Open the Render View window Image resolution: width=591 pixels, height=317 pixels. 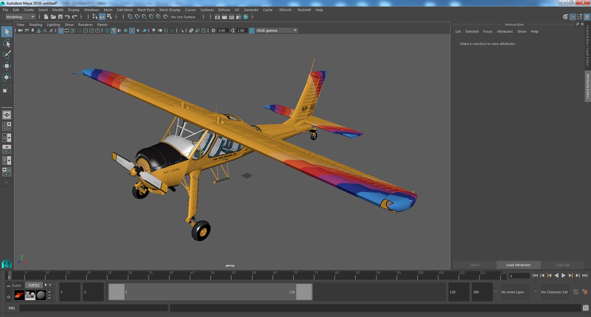pyautogui.click(x=217, y=17)
